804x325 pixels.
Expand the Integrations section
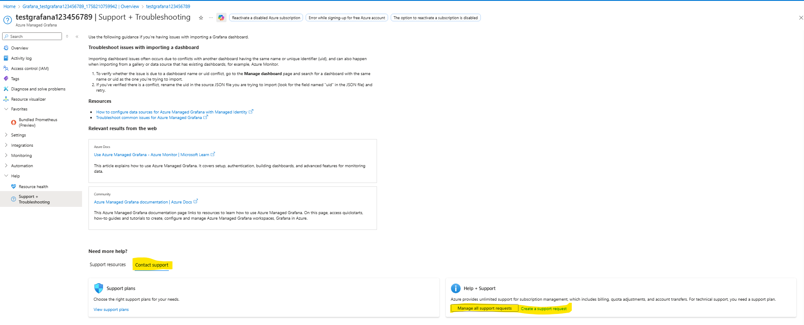(6, 145)
